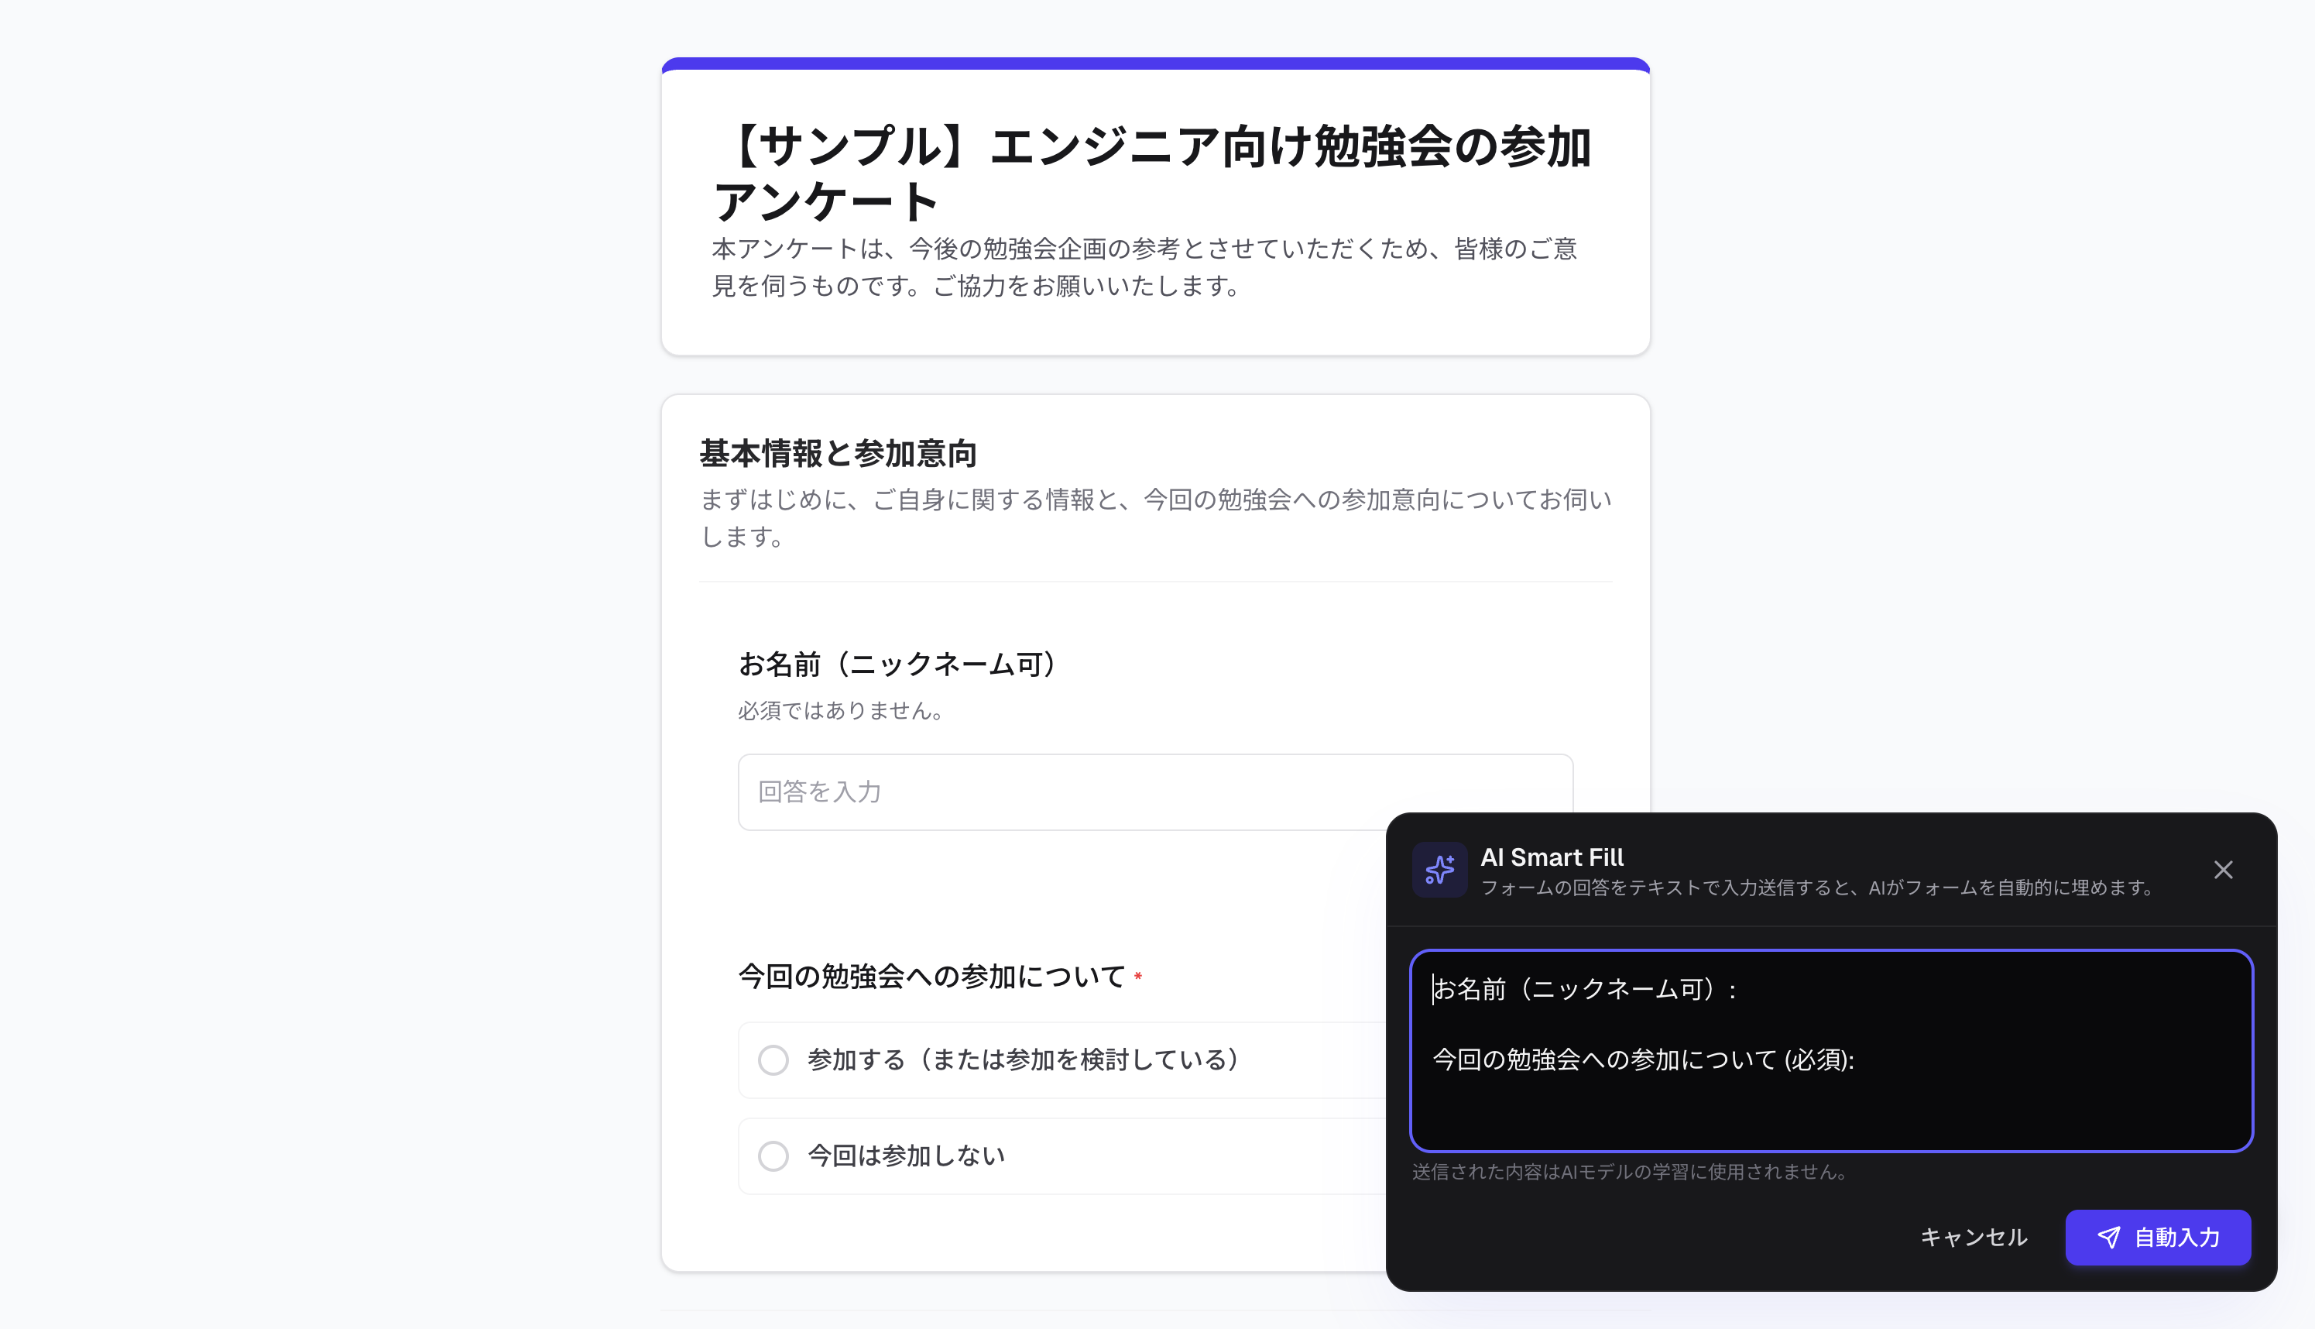Click the red required asterisk marker
2315x1329 pixels.
click(1138, 977)
